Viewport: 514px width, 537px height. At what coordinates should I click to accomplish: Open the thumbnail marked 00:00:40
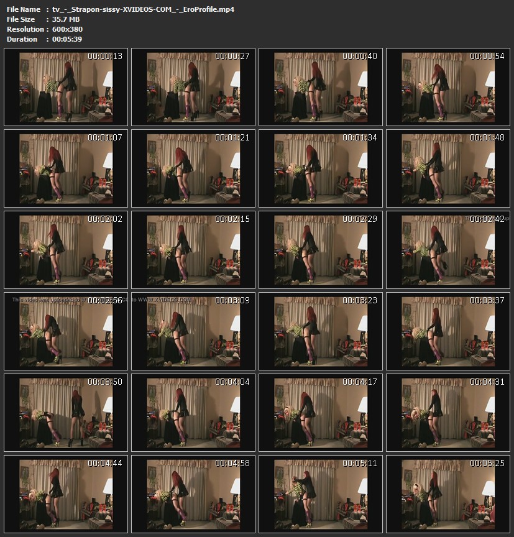coord(320,88)
